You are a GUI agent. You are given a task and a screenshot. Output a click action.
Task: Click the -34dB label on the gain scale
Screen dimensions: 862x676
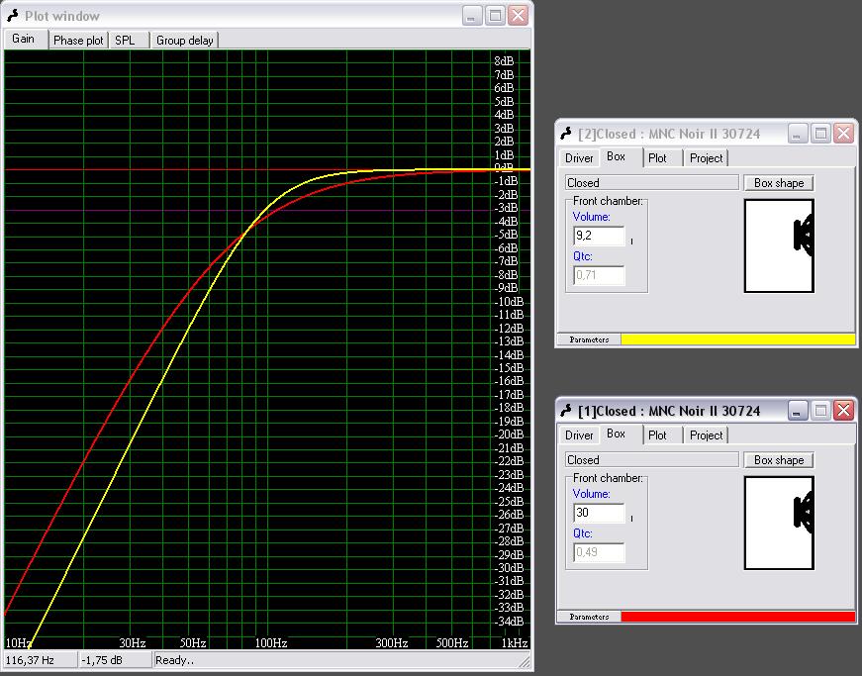[x=509, y=621]
